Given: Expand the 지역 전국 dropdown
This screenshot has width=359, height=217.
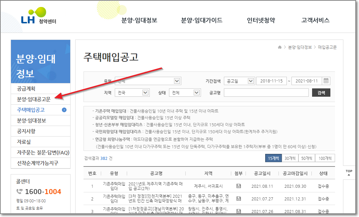Looking at the screenshot, I should pos(132,92).
